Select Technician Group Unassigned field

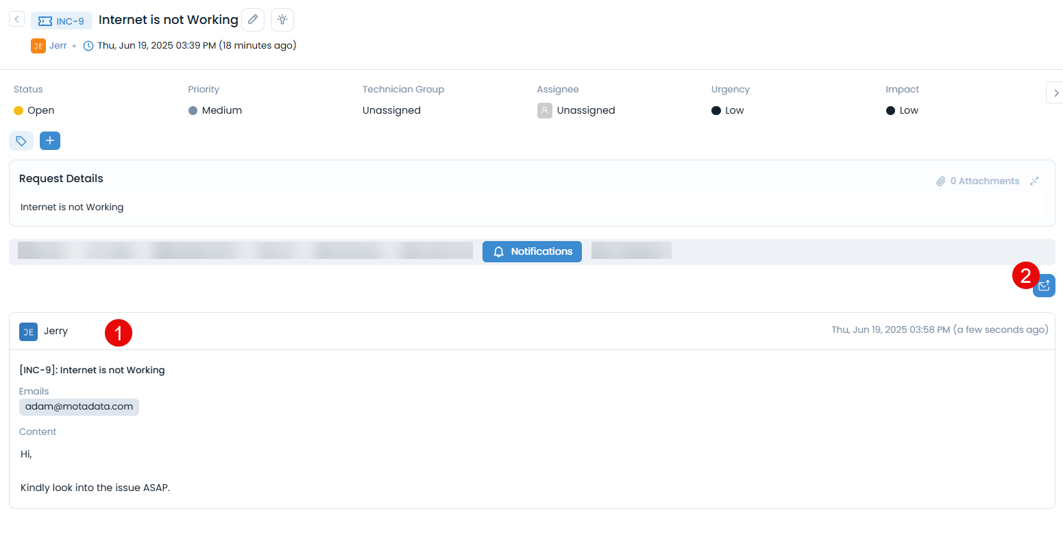coord(391,110)
